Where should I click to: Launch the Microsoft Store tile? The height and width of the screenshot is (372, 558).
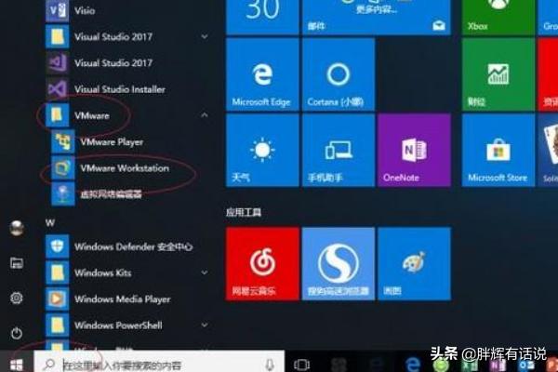(498, 150)
